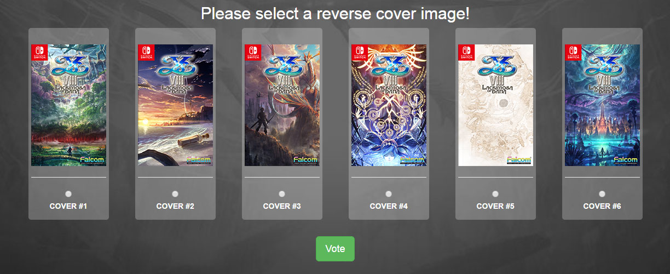Choose the radio button for Cover #3
This screenshot has height=274, width=670.
[x=281, y=194]
